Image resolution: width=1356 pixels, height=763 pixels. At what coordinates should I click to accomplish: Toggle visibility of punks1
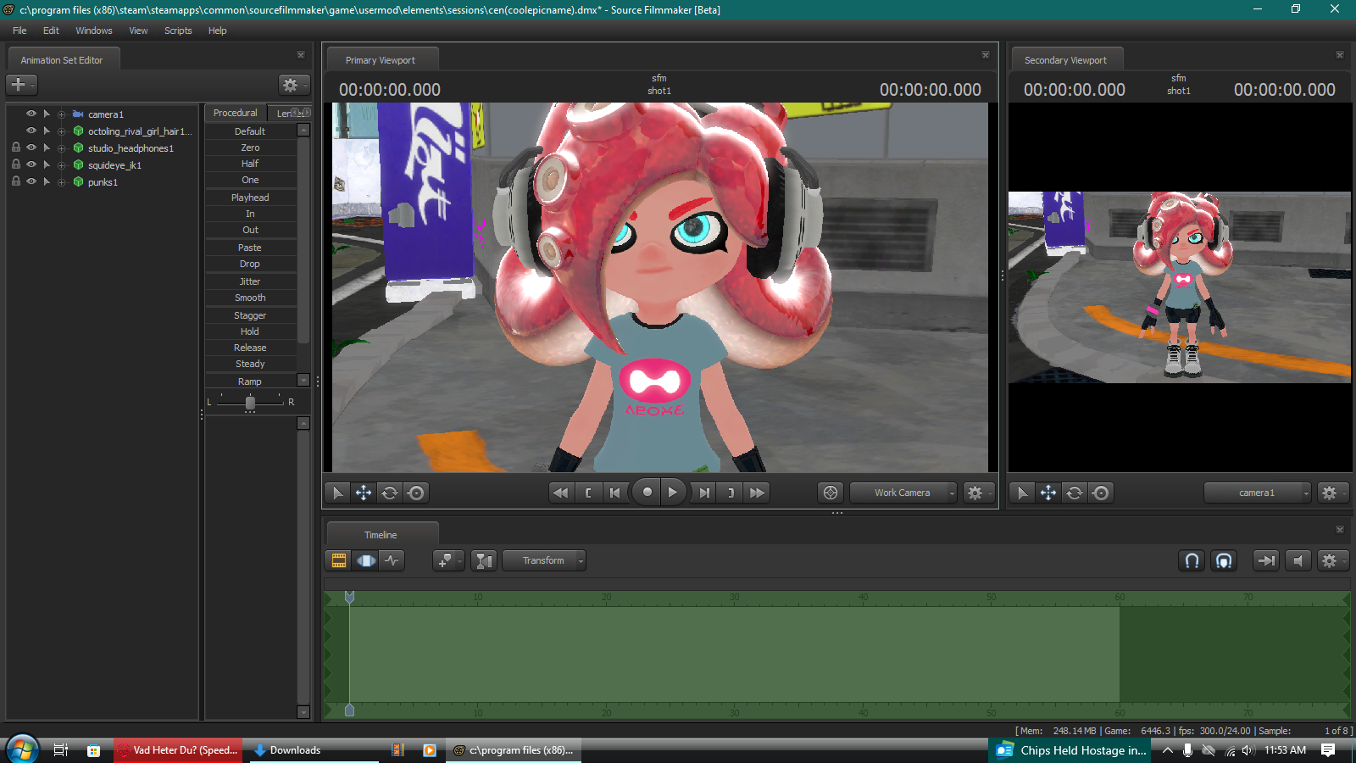[31, 181]
